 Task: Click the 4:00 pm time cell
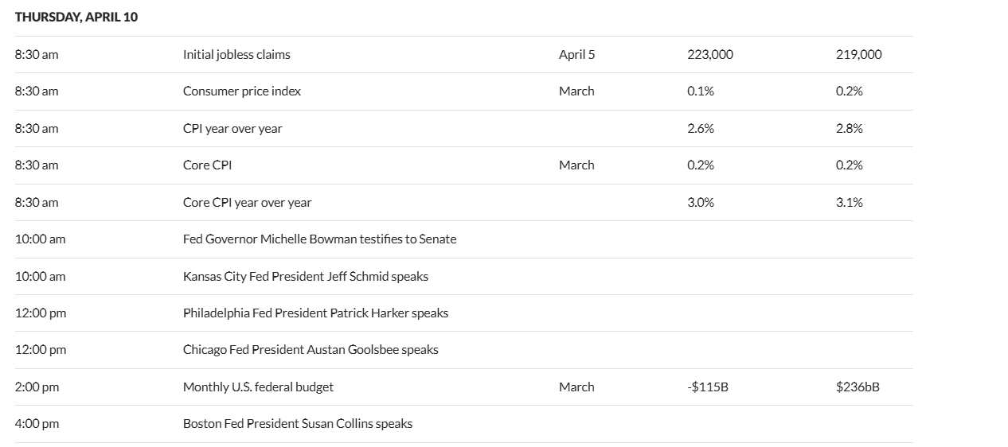(37, 424)
